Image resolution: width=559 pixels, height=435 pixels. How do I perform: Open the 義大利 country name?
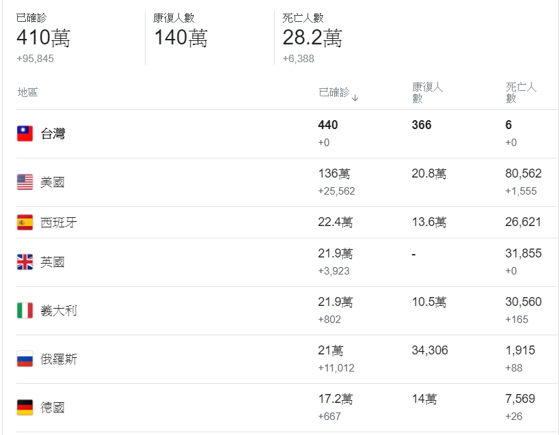[59, 310]
